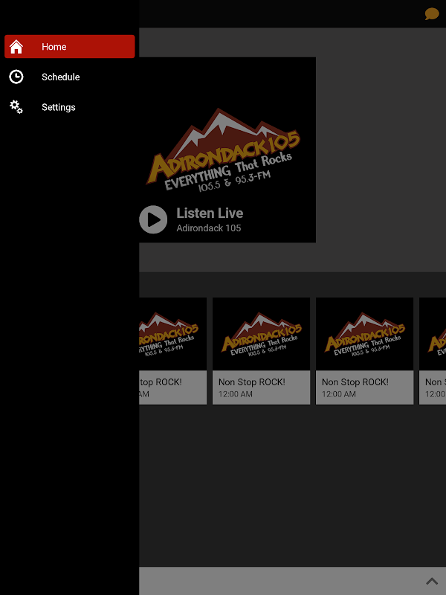Open the chat bubble icon at top right

pos(432,14)
